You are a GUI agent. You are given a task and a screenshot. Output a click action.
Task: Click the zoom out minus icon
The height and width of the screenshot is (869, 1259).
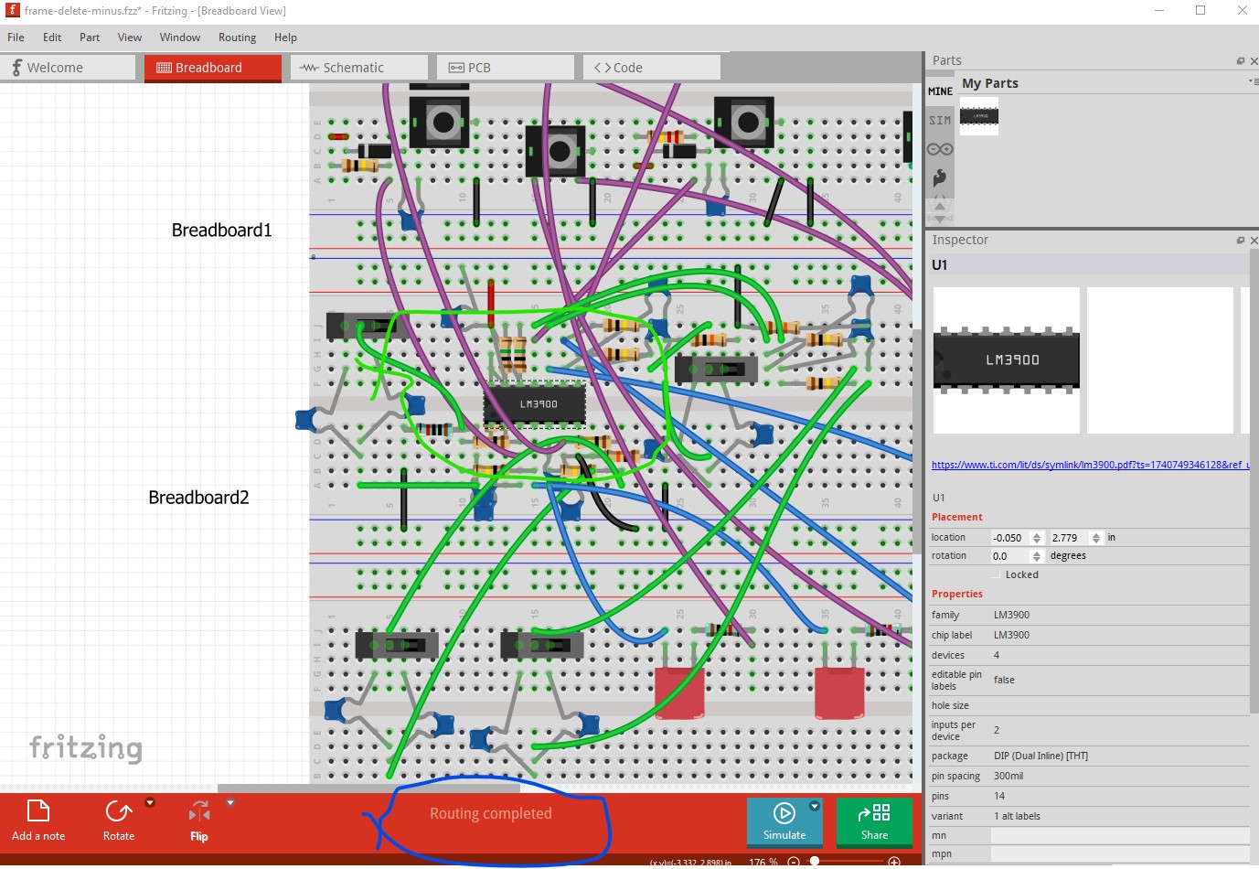(794, 862)
